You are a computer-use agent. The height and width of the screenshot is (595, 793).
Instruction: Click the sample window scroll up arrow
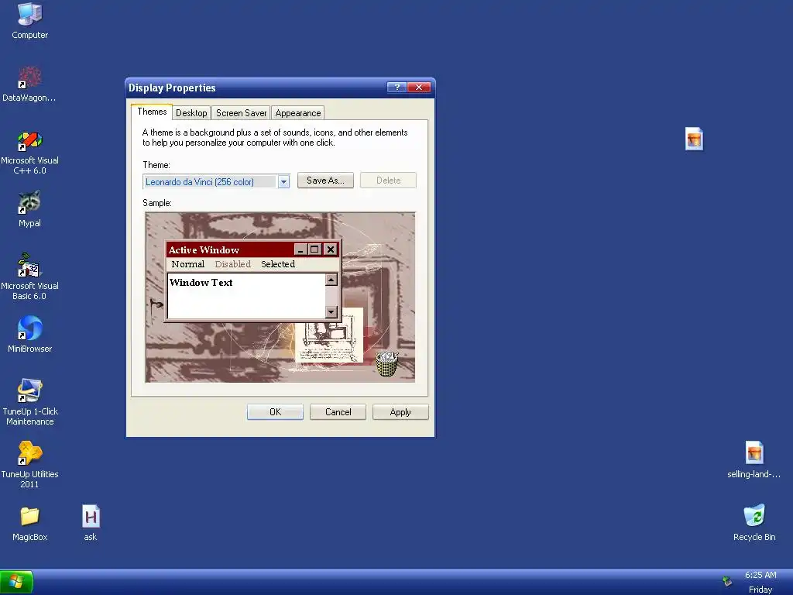(331, 279)
